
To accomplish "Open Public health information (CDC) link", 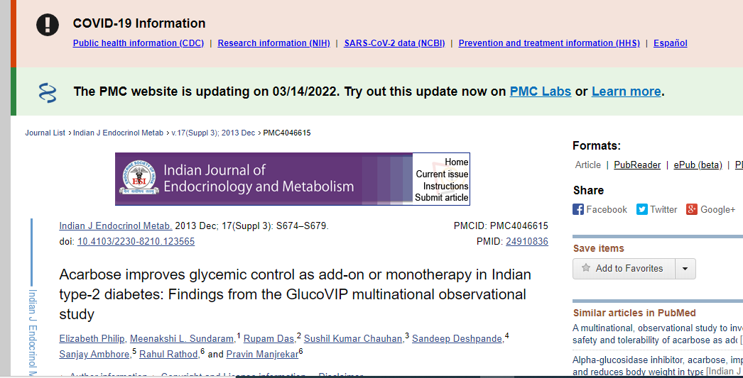I will [x=139, y=43].
